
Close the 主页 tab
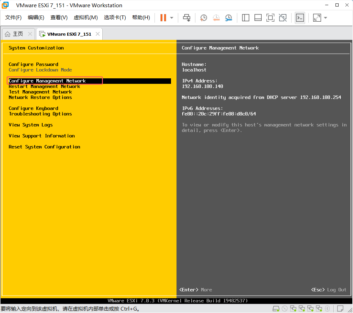[30, 34]
